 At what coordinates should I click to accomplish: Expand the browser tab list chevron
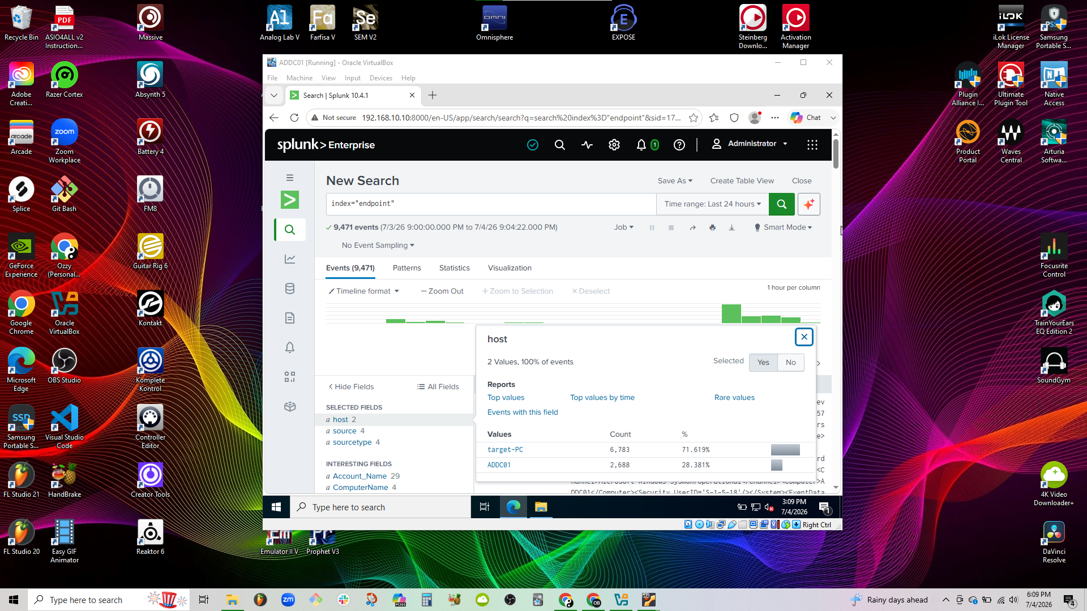pos(274,96)
